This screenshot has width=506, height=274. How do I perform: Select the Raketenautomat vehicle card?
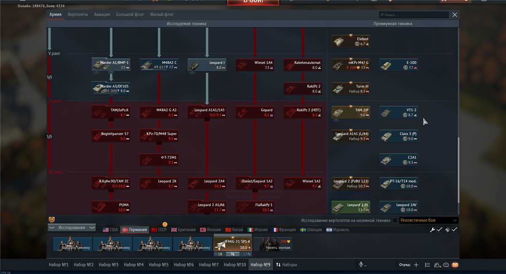tap(303, 64)
